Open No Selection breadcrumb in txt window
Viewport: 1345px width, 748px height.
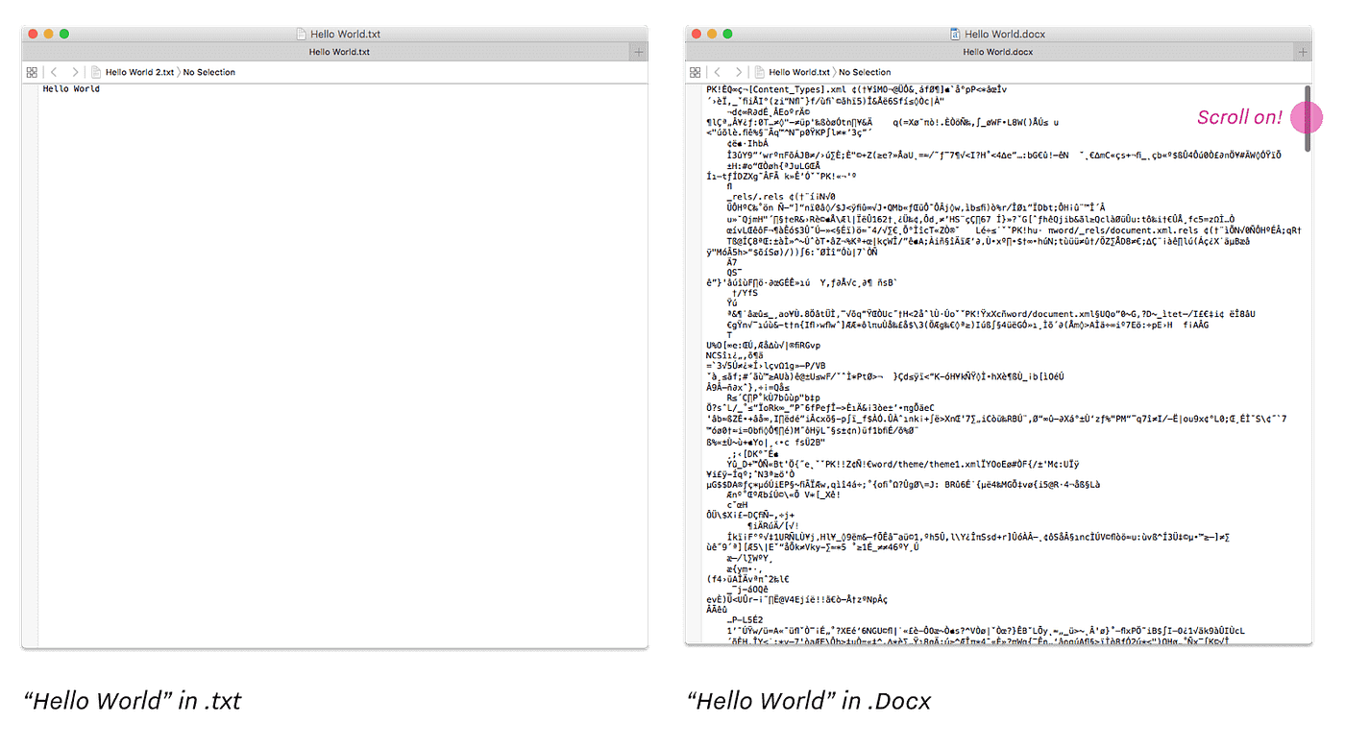click(x=209, y=72)
